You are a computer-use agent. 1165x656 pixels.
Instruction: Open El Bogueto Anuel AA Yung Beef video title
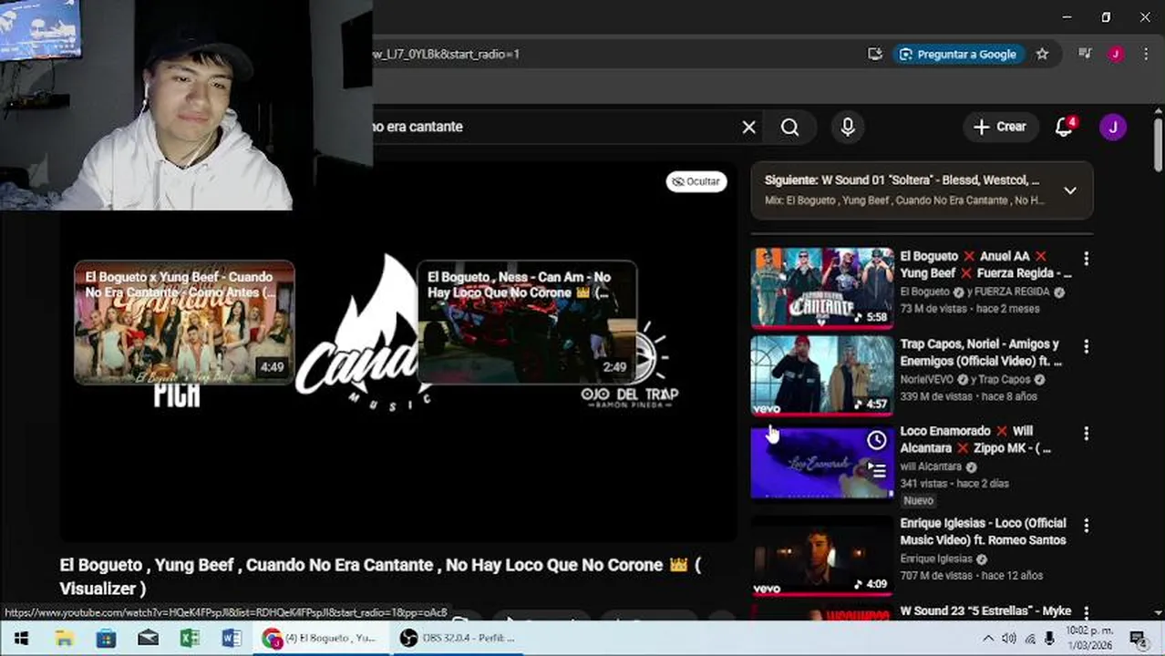pos(985,264)
